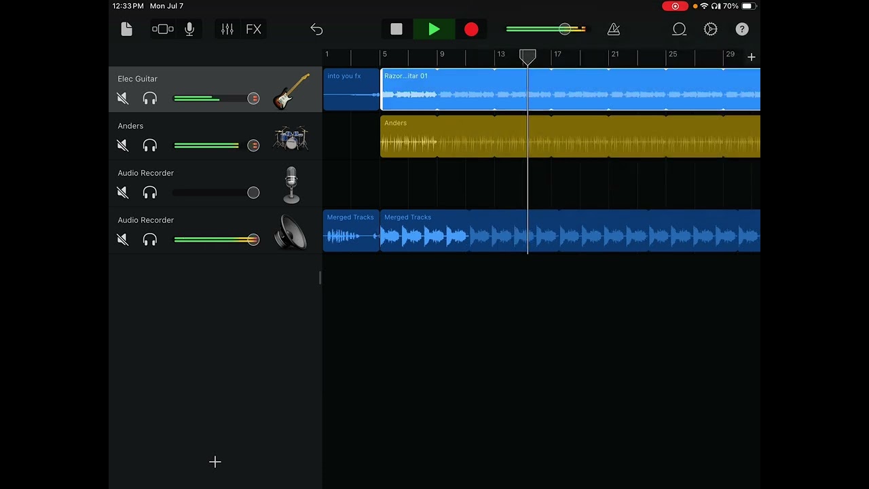Tap the battery indicator in status bar

point(748,6)
